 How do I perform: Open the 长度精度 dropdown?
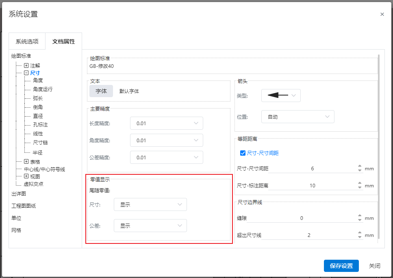(166, 123)
